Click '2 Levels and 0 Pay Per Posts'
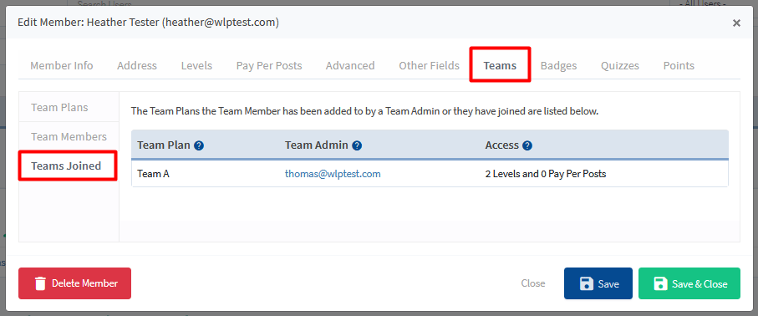The height and width of the screenshot is (316, 758). [x=545, y=174]
